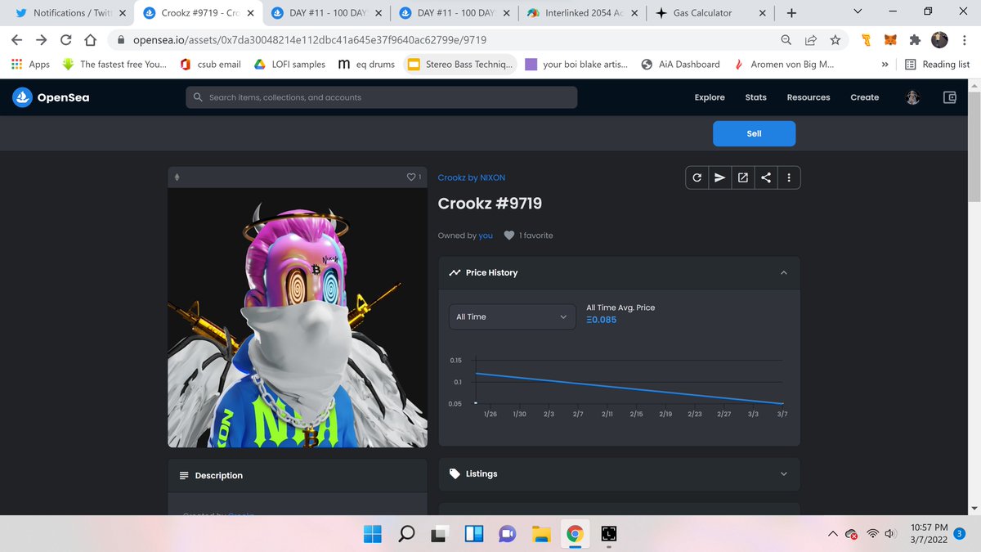Click the Ethereum icon above the NFT image

176,177
